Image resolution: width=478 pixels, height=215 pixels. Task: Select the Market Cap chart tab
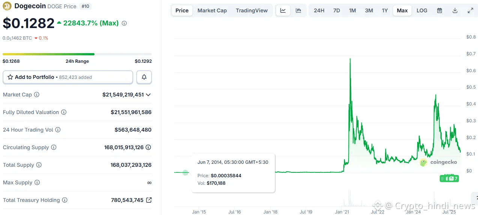point(212,10)
